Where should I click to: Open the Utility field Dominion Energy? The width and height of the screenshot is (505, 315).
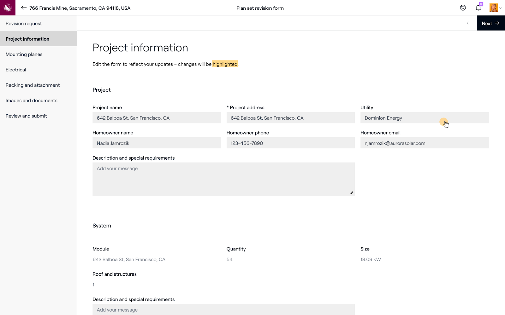point(424,118)
